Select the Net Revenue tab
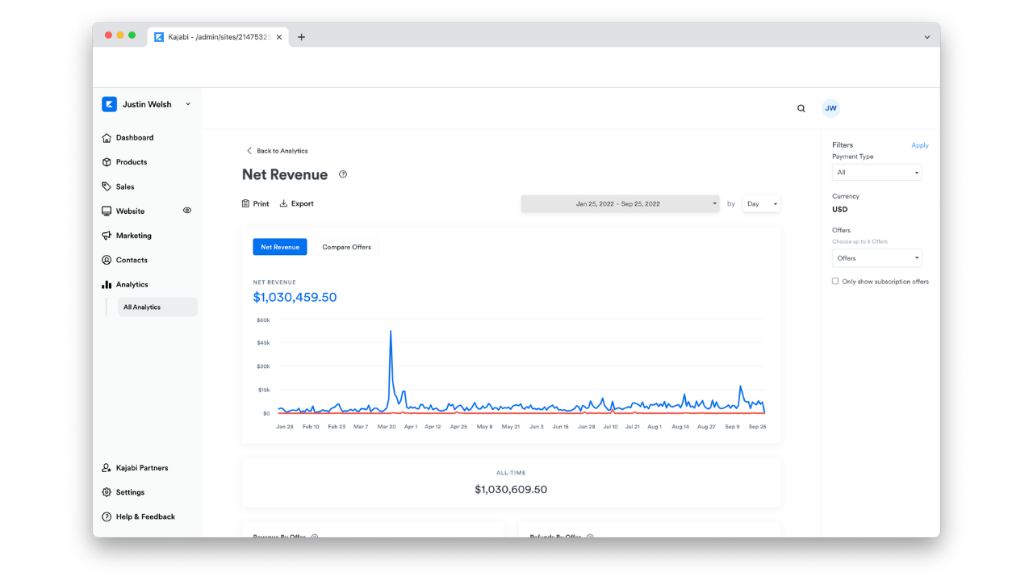The height and width of the screenshot is (581, 1033). coord(280,247)
